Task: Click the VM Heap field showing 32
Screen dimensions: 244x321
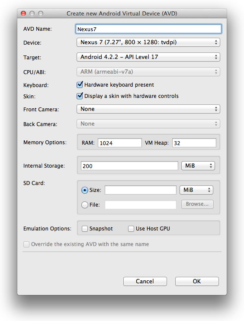Action: click(194, 143)
